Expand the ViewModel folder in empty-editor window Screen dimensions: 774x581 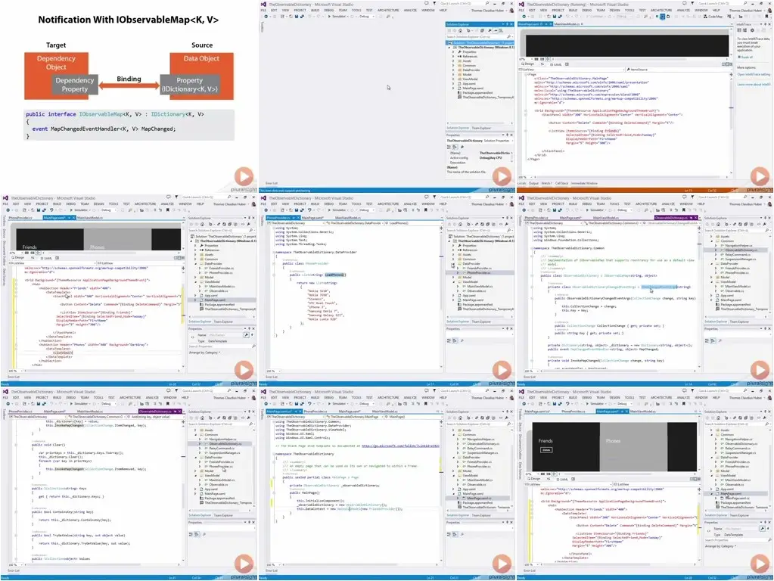click(x=454, y=79)
